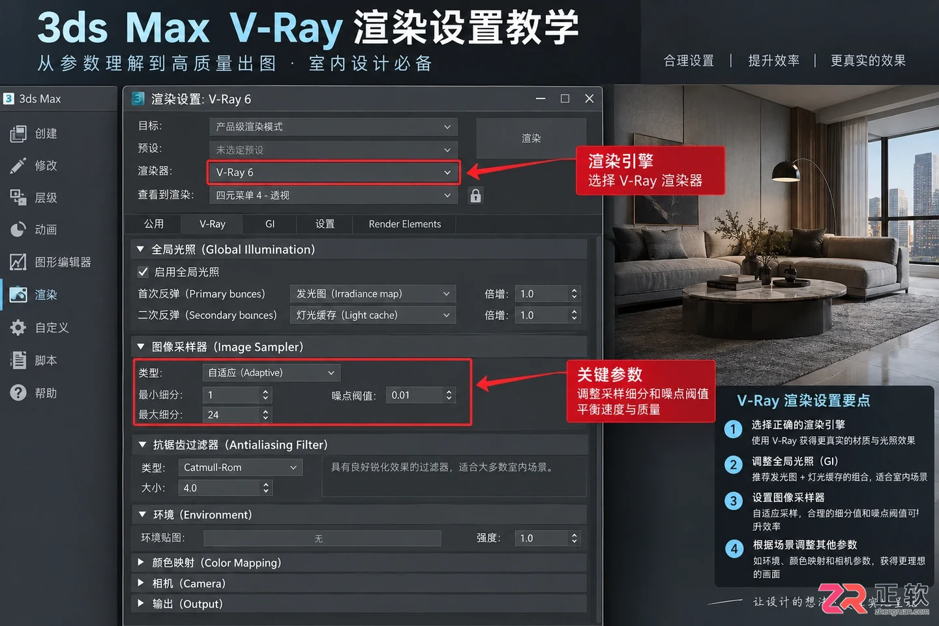Open the 目标 产品级渲染模式 dropdown
The height and width of the screenshot is (626, 939).
tap(333, 127)
